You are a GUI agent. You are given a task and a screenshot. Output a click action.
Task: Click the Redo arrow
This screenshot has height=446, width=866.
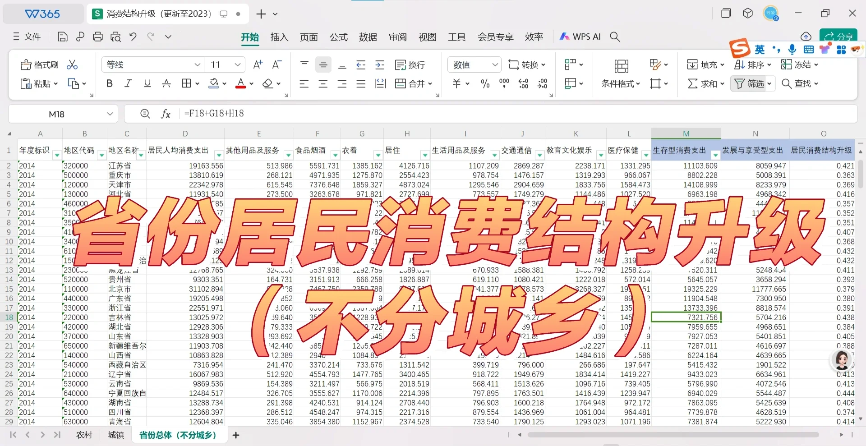tap(151, 37)
